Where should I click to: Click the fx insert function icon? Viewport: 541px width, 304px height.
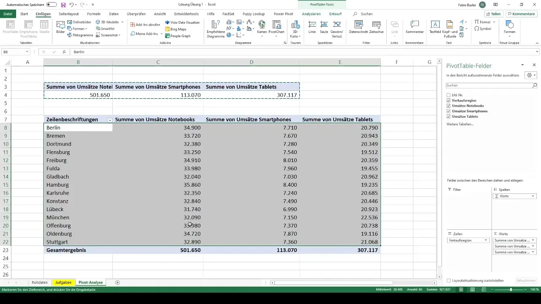(x=64, y=52)
